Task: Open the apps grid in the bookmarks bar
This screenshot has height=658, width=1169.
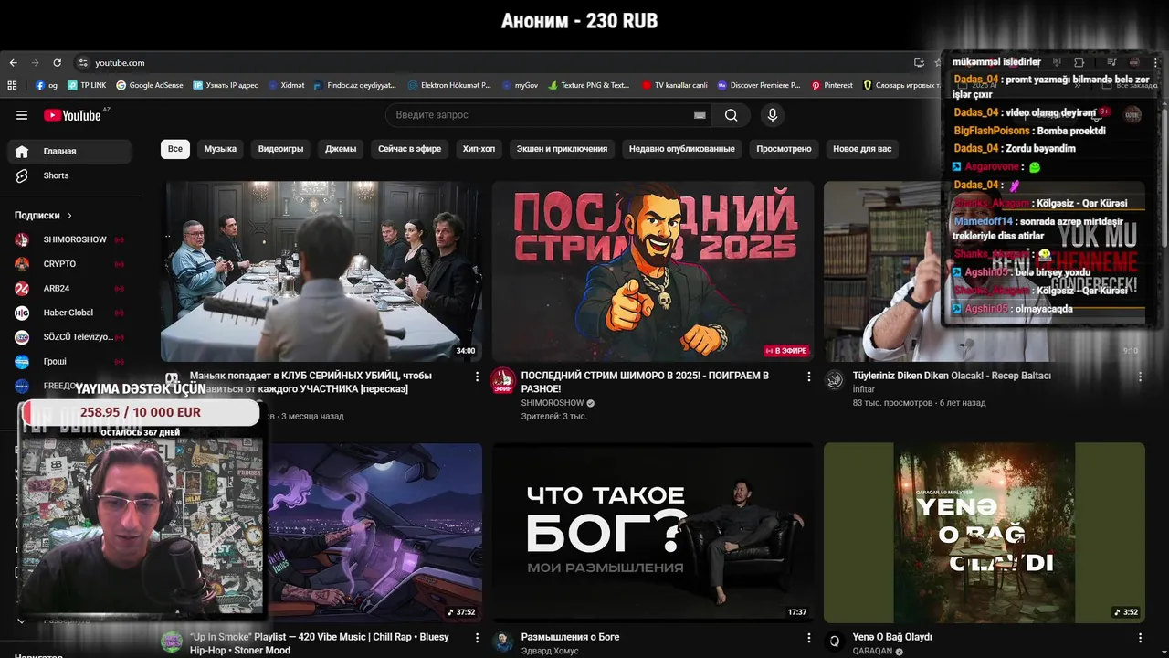Action: (x=12, y=85)
